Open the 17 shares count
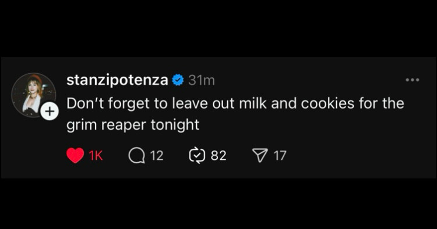The image size is (437, 229). click(x=280, y=156)
